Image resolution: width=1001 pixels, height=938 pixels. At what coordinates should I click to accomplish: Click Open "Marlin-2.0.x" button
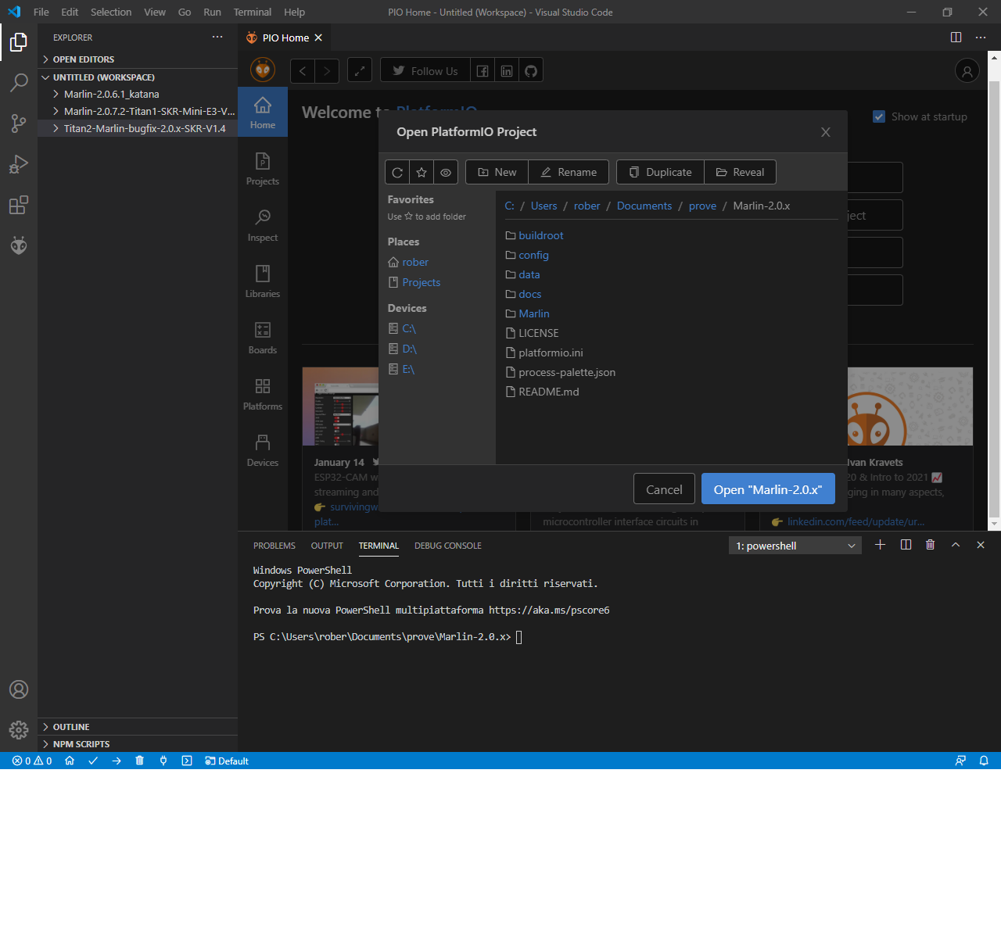(x=768, y=489)
